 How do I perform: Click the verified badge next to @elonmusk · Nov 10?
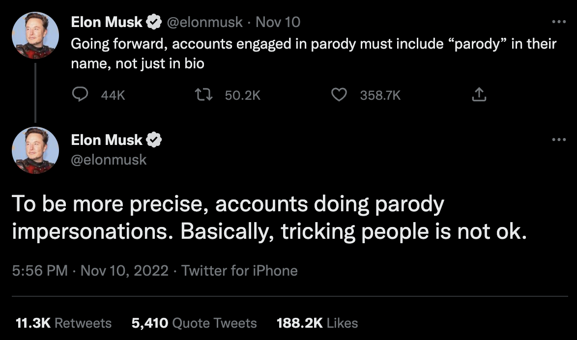[x=153, y=22]
